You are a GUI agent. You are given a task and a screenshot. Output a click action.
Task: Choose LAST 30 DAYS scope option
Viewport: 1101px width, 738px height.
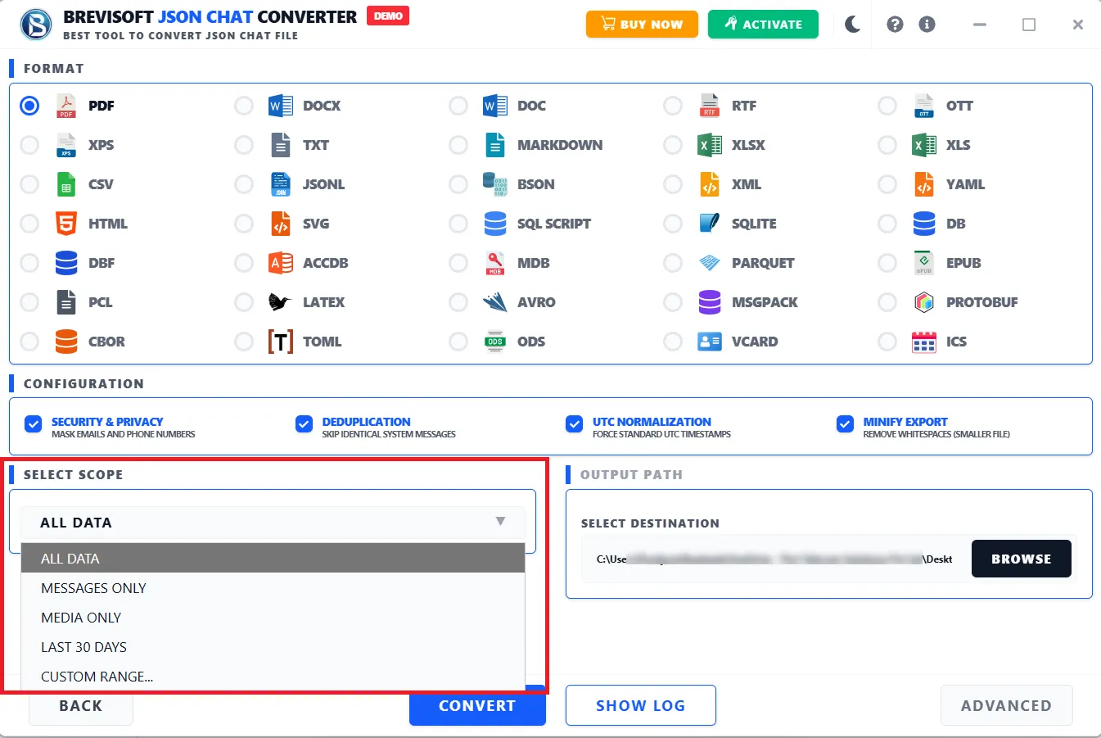tap(273, 647)
